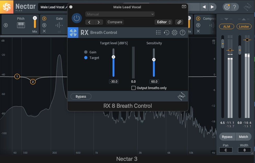This screenshot has height=163, width=255.
Task: Open Nectar settings gear icon
Action: click(227, 7)
